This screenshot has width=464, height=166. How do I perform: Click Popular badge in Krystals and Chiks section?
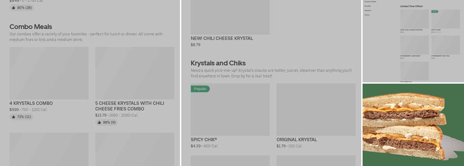pyautogui.click(x=200, y=89)
